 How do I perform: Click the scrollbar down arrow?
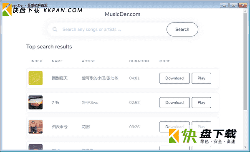pos(245,147)
